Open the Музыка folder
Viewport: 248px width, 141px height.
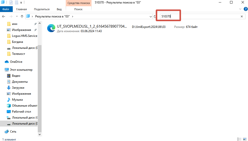[x=17, y=100]
